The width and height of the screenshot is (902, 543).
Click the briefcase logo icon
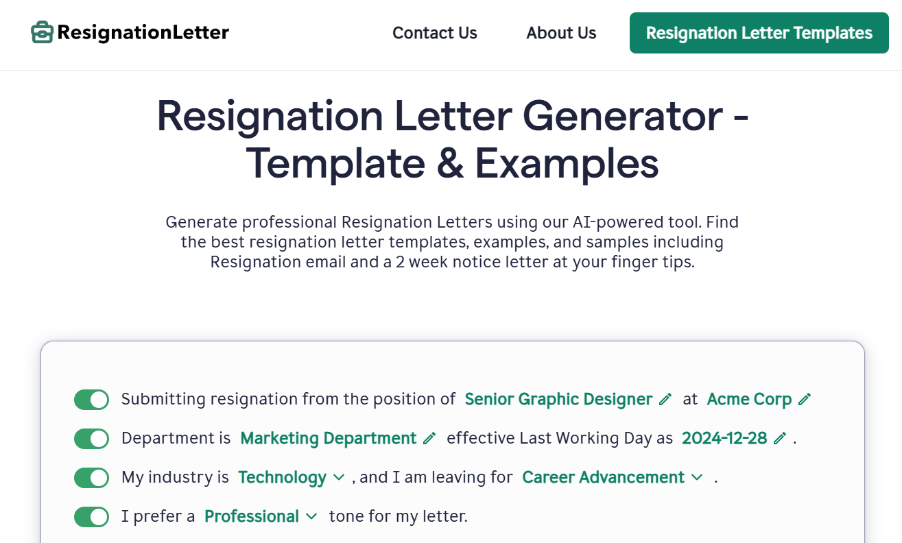pyautogui.click(x=43, y=32)
